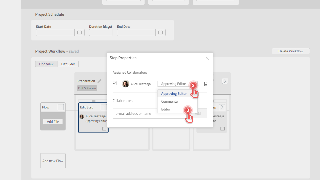Click Alice Testaaja's avatar in Step Properties
320x180 pixels.
125,83
